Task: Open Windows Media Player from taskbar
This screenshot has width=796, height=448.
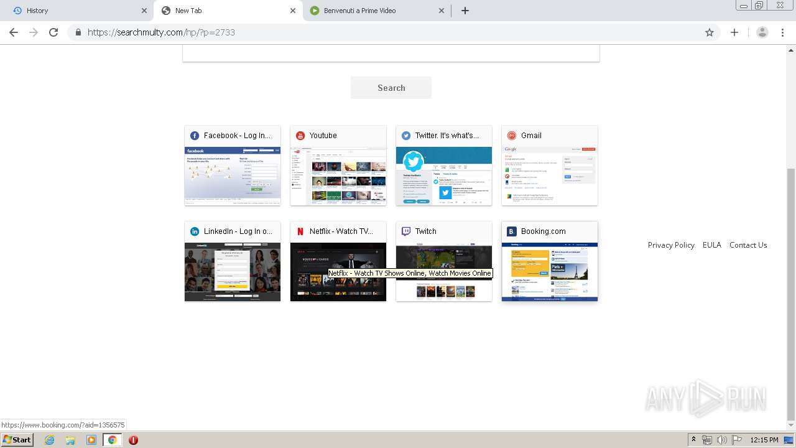Action: (x=91, y=440)
